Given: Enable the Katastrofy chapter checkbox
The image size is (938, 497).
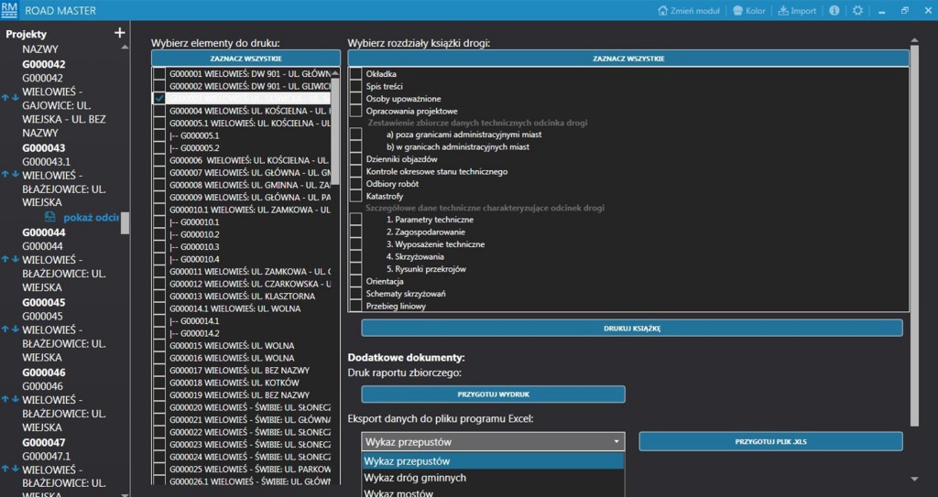Looking at the screenshot, I should point(356,196).
